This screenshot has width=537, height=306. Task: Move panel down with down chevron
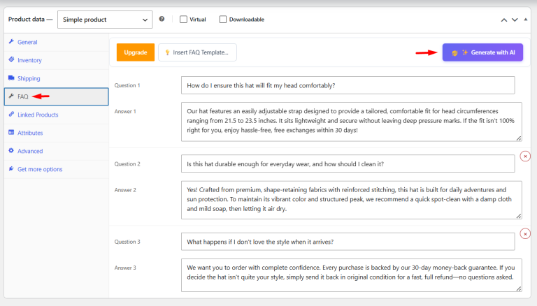coord(515,20)
